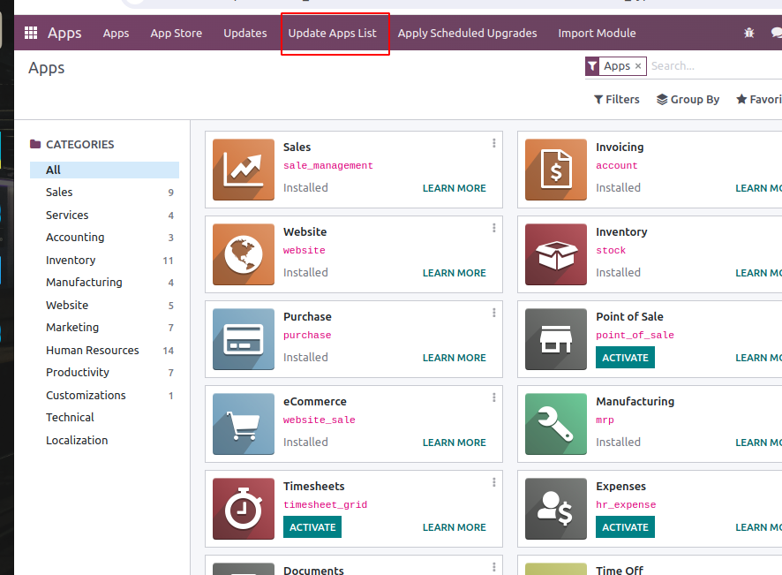Click the Apps brand title in the top bar
Screen dimensions: 782x575
click(64, 33)
